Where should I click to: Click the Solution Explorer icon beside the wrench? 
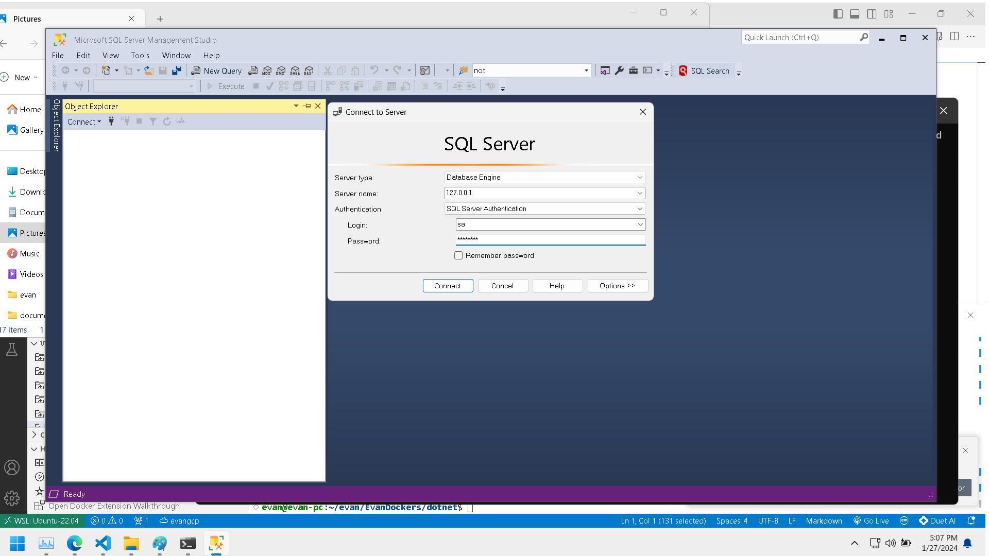click(605, 71)
